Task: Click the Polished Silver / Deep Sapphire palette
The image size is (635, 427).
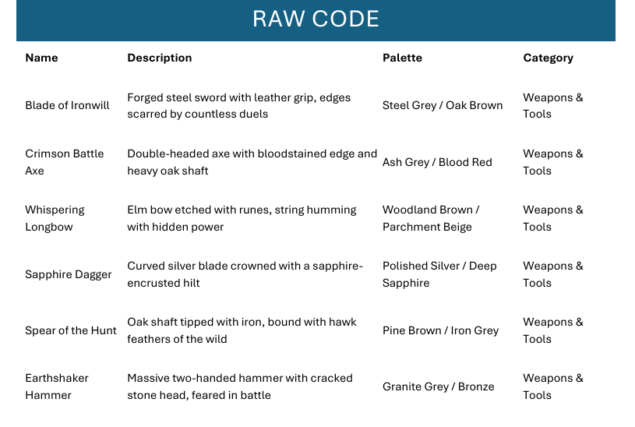Action: point(439,274)
